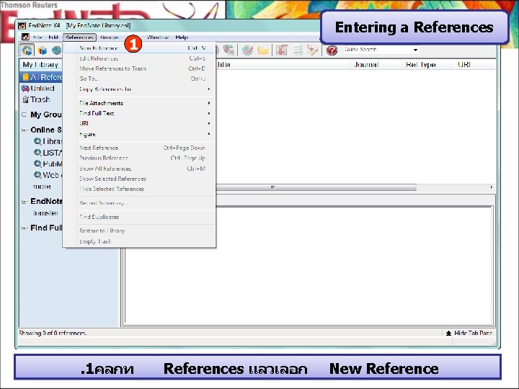
Task: Sort by the Ref Type column header
Action: click(x=428, y=65)
